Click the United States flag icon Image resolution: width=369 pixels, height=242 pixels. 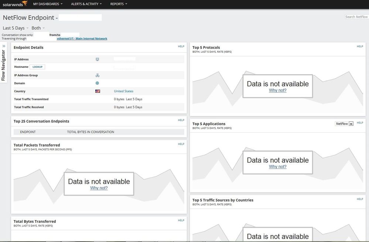[x=98, y=91]
